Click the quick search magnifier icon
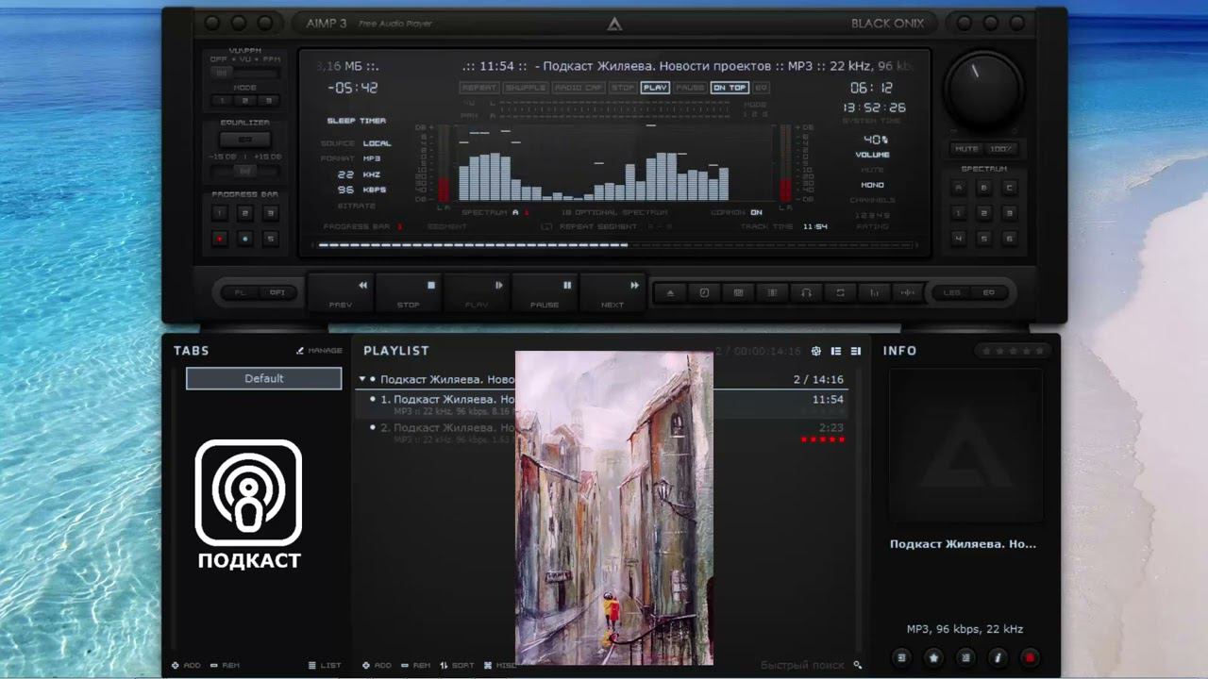The width and height of the screenshot is (1208, 679). click(x=858, y=665)
